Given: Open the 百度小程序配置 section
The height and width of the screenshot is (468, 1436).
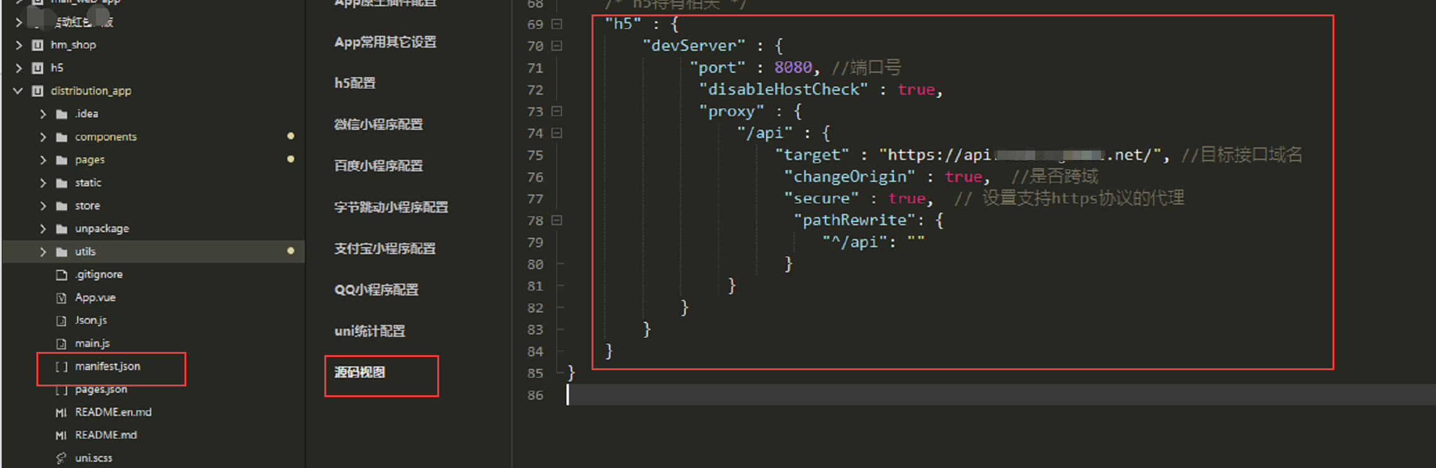Looking at the screenshot, I should pyautogui.click(x=378, y=166).
